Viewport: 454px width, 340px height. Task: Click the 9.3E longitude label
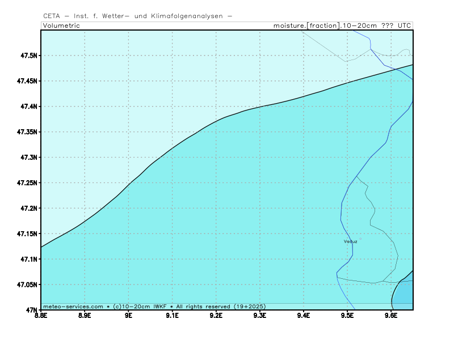pyautogui.click(x=260, y=316)
